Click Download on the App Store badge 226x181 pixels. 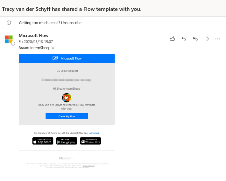tap(43, 141)
